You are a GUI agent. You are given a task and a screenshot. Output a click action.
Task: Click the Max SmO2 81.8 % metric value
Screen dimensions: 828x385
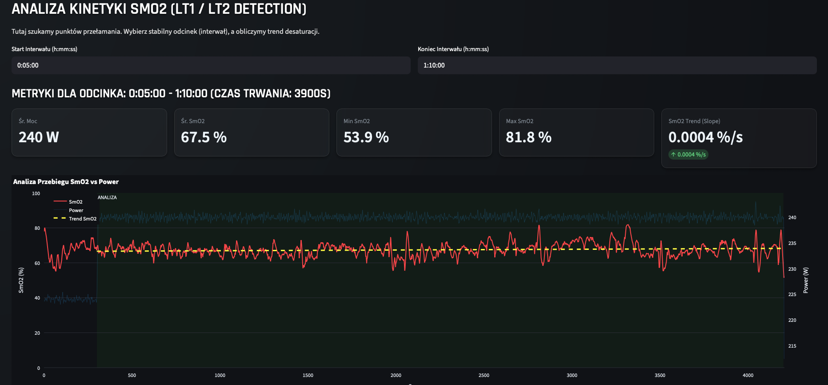tap(528, 137)
